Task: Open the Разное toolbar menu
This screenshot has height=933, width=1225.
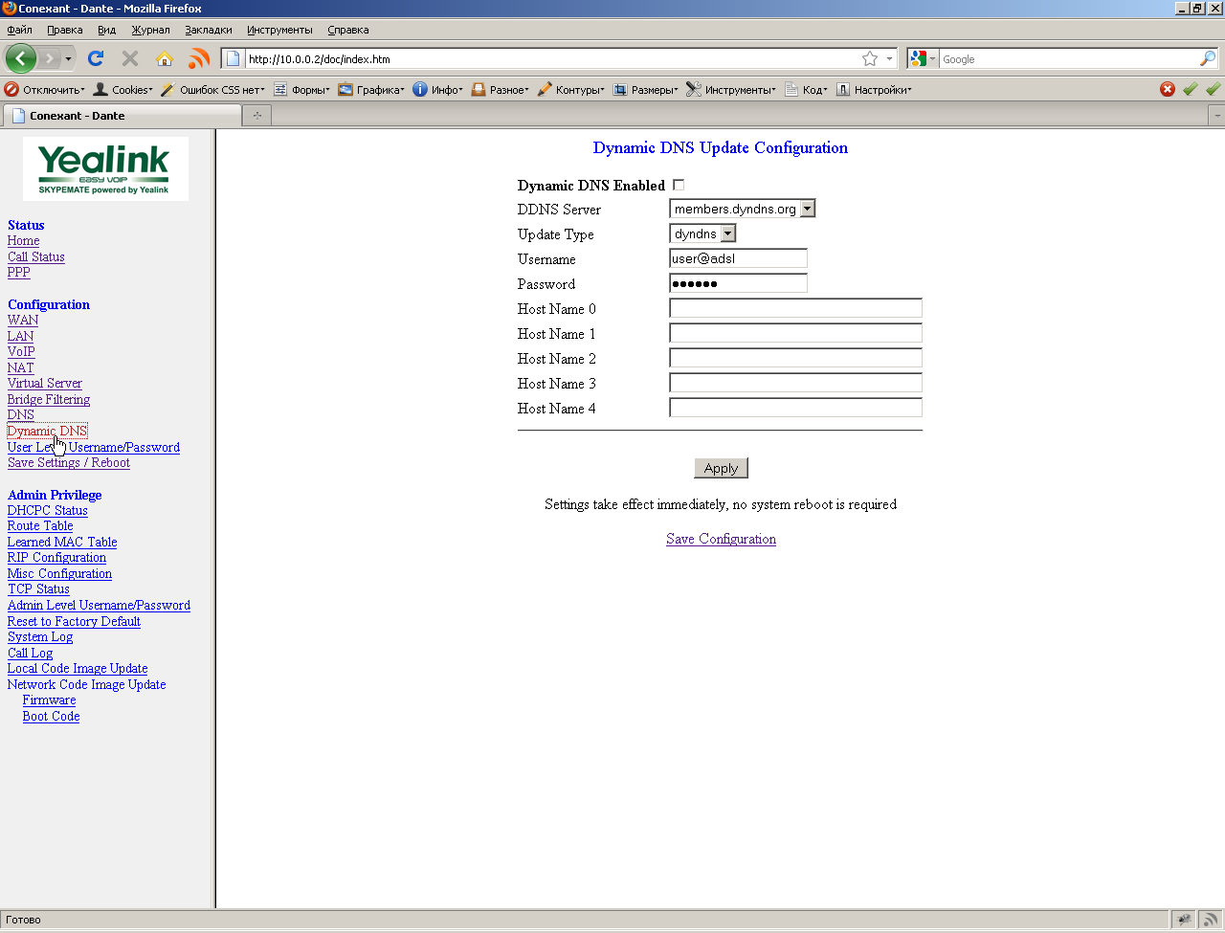Action: pyautogui.click(x=501, y=89)
